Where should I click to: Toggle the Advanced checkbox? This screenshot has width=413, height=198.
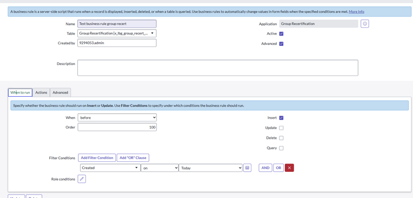281,44
